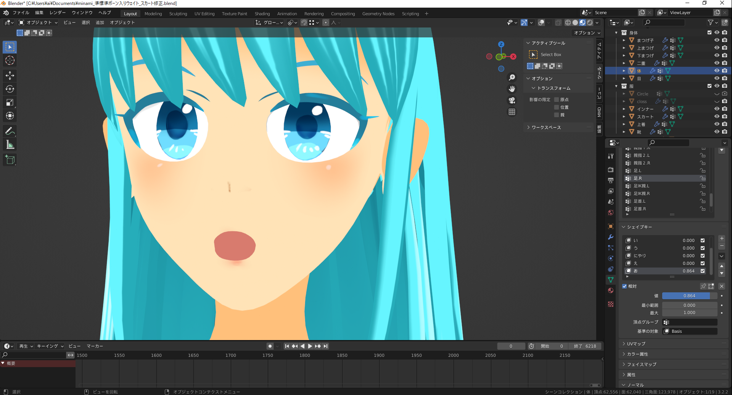732x395 pixels.
Task: Expand the UVマップ panel
Action: tap(636, 344)
